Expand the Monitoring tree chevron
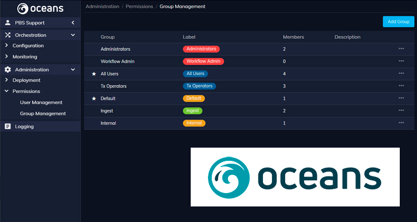This screenshot has width=417, height=222. (7, 56)
